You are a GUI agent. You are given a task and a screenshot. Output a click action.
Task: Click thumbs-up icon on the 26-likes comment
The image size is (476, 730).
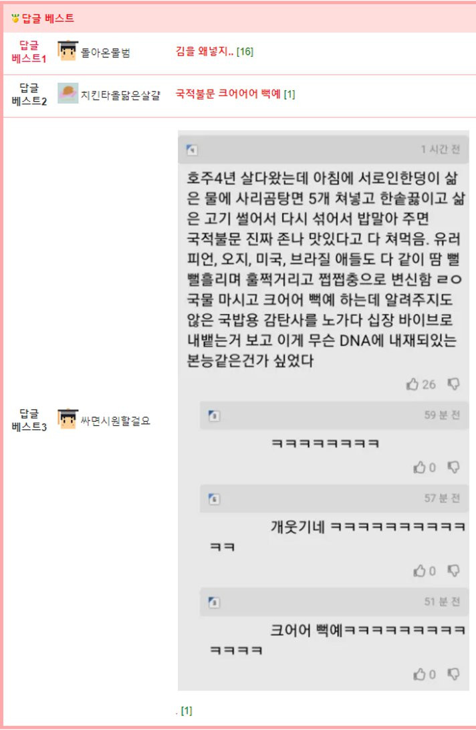412,384
